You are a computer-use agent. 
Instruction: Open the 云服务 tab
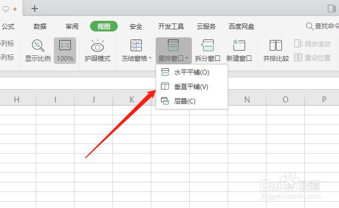(x=206, y=26)
